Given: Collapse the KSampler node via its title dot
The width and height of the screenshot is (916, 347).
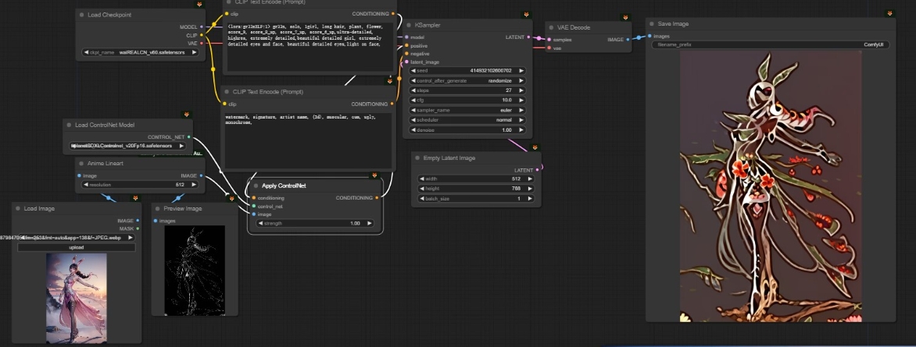Looking at the screenshot, I should click(x=410, y=25).
